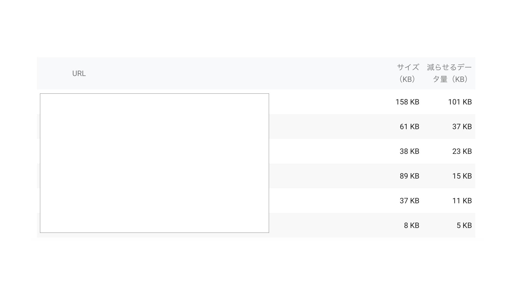Click the 減らせるデータ量（KB） column header
The height and width of the screenshot is (290, 515).
tap(449, 73)
